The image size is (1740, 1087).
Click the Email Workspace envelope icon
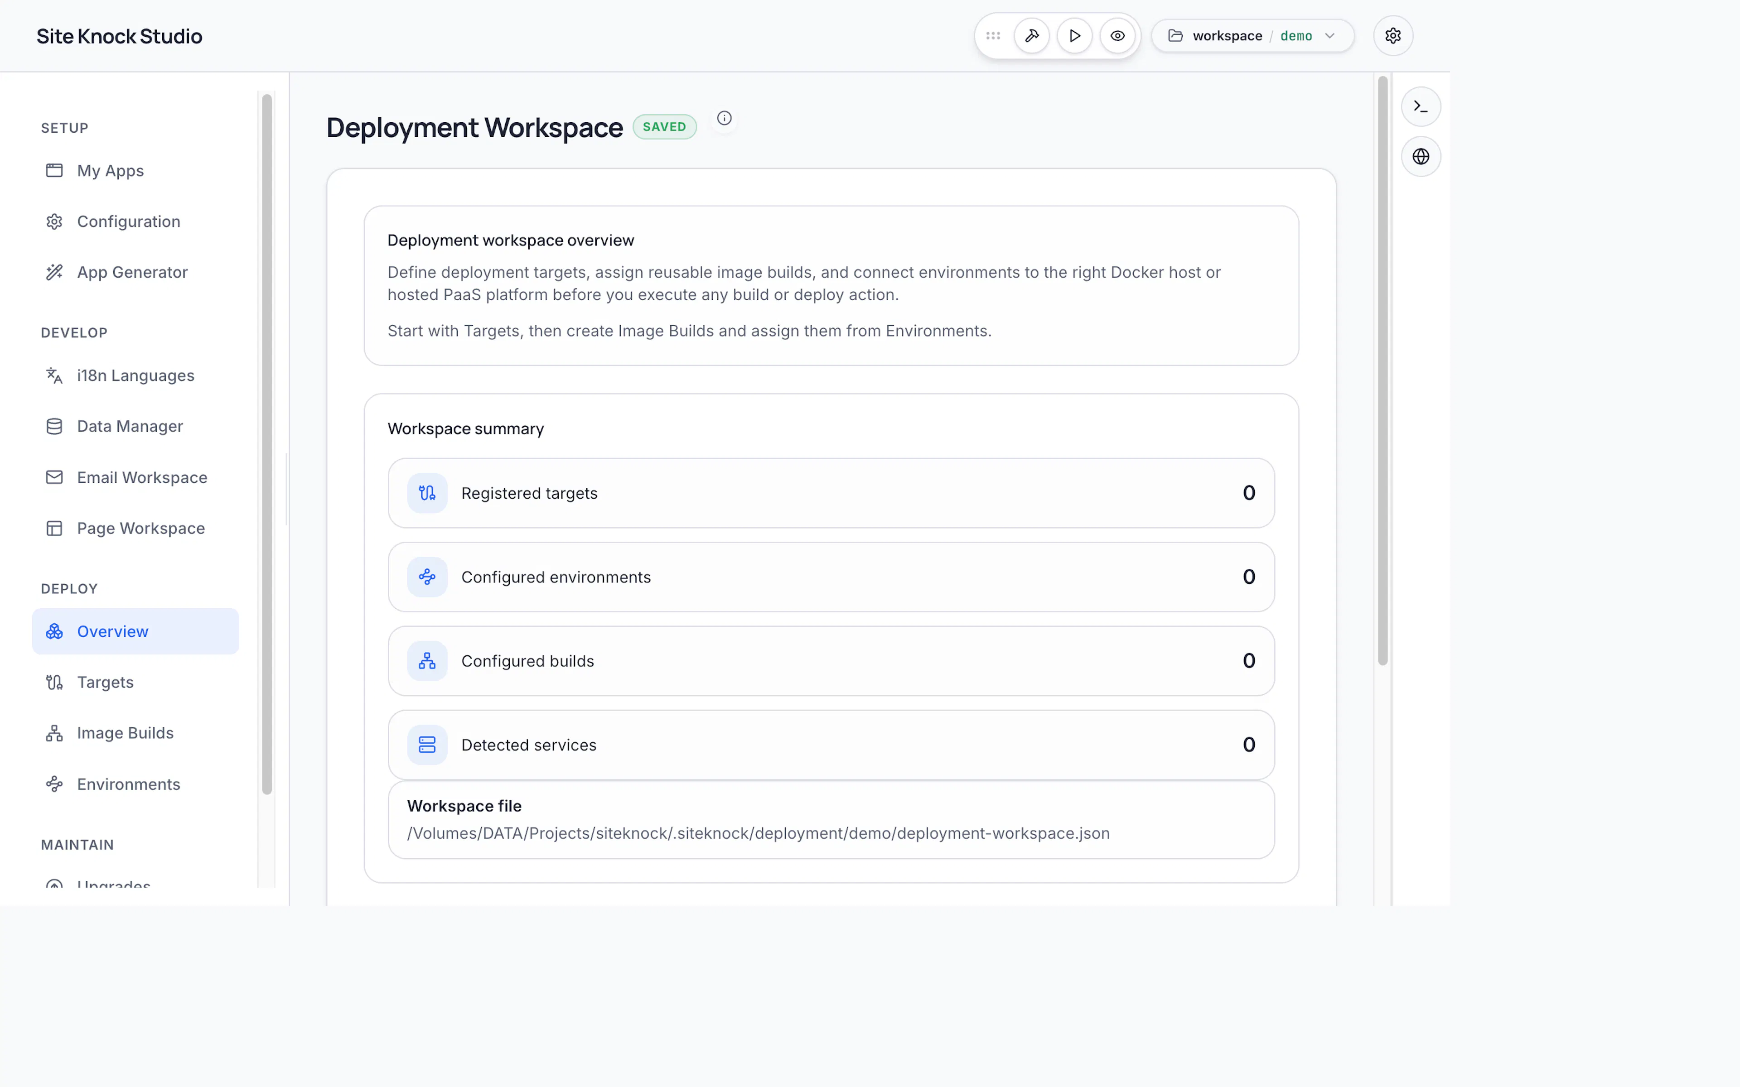pos(55,477)
